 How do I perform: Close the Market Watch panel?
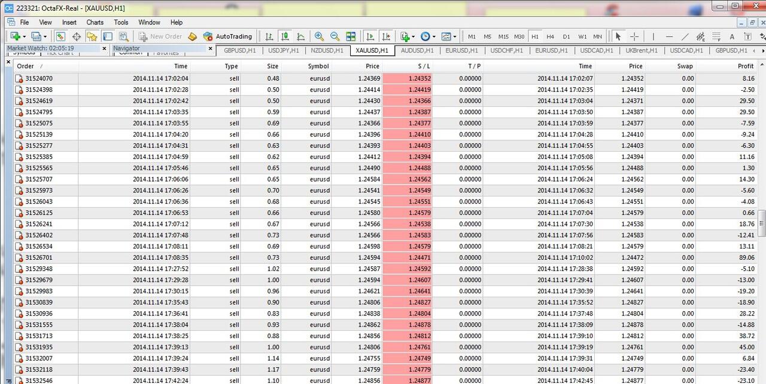(x=105, y=48)
